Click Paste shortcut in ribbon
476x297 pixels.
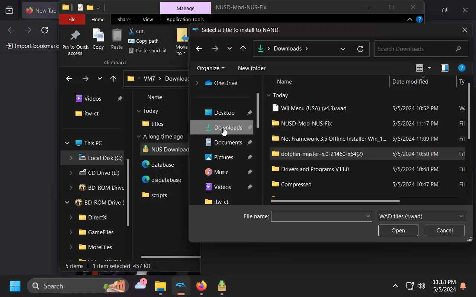coord(148,50)
